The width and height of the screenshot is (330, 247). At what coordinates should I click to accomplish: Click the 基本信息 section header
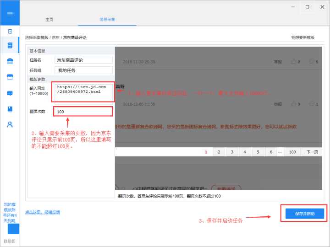(37, 51)
